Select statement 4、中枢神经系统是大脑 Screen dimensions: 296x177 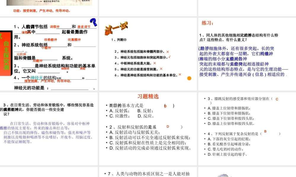(133, 63)
